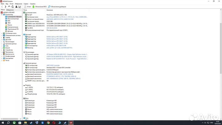Click the green BIOS update arrow icon
Viewport: 222px width, 125px height.
33,6
